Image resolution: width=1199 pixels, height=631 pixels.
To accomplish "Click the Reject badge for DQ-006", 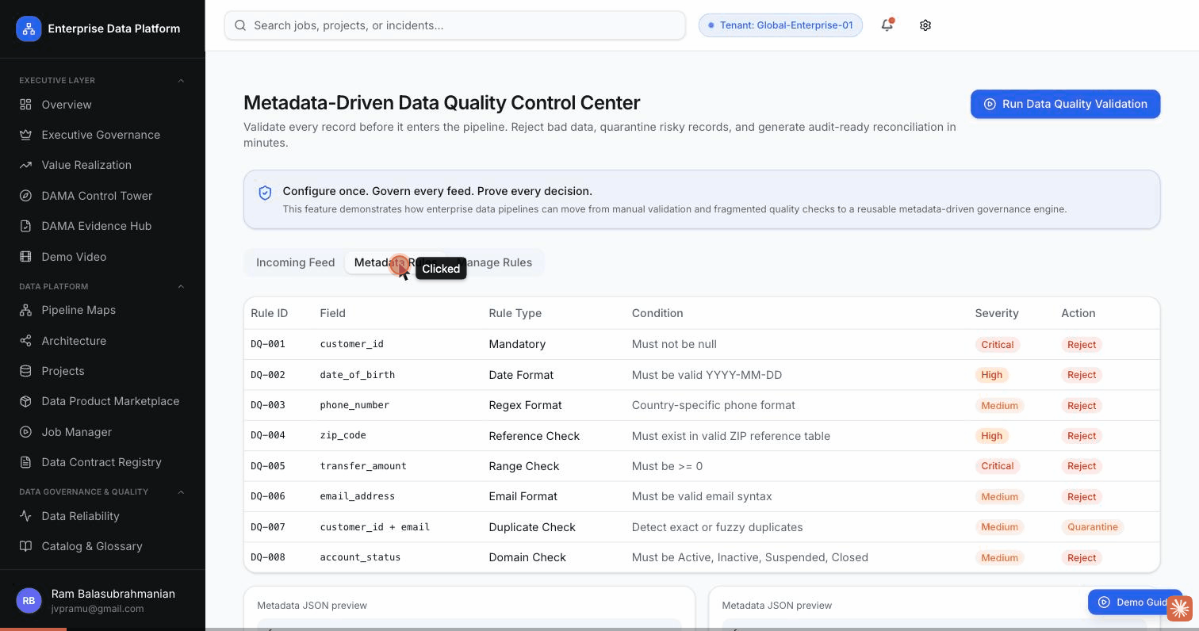I will tap(1082, 497).
